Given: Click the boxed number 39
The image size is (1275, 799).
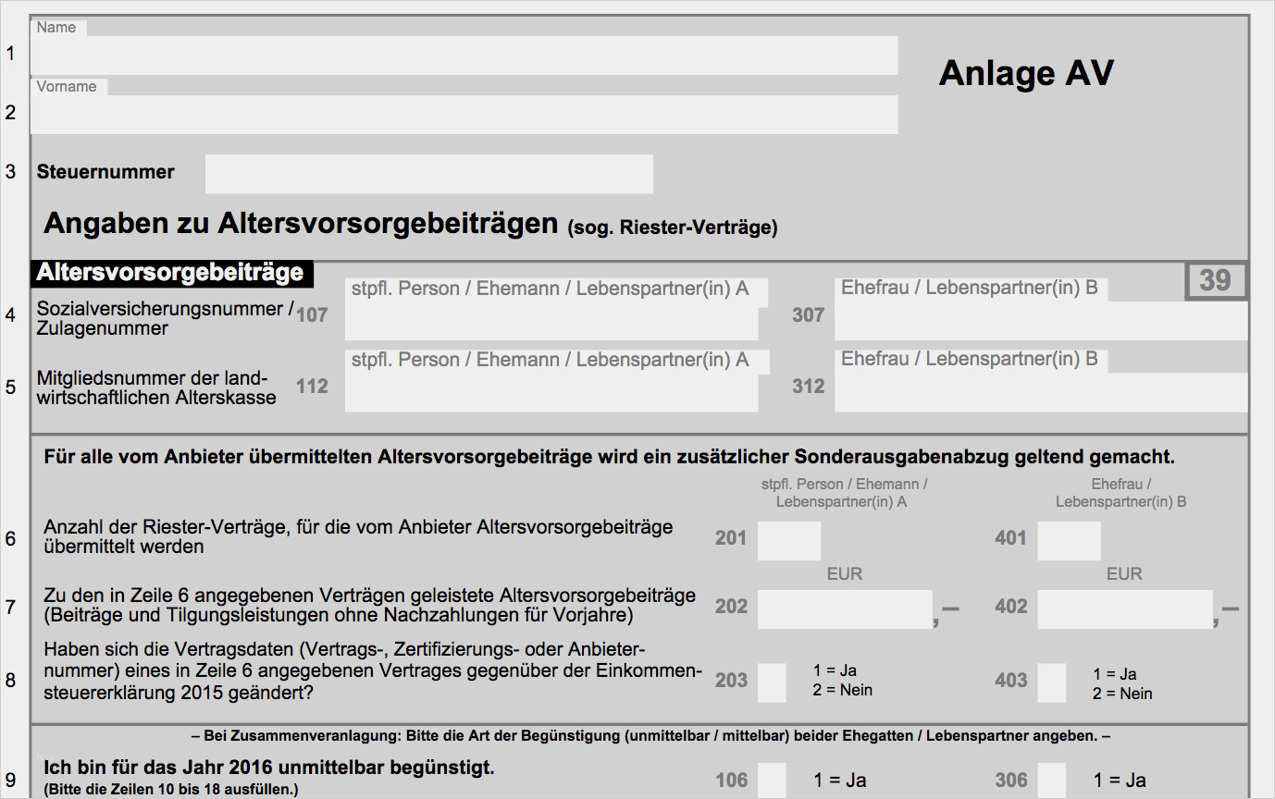Looking at the screenshot, I should [1215, 281].
